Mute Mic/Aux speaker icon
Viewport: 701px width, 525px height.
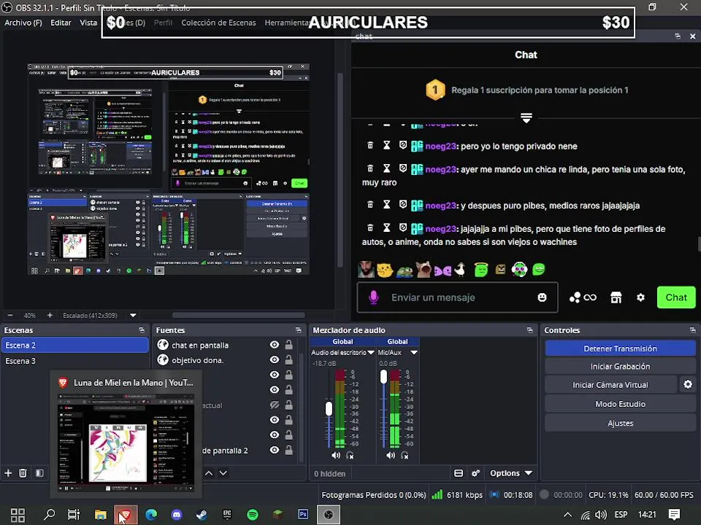tap(390, 455)
